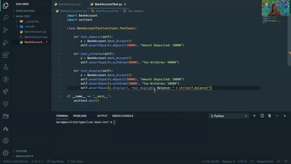Click the notifications bell in status bar
The image size is (291, 164).
click(x=286, y=161)
